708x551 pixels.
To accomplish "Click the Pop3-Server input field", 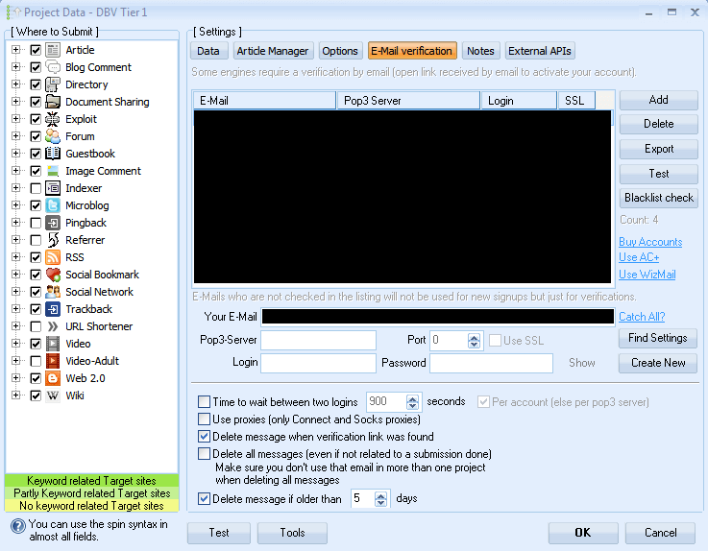I will coord(318,340).
